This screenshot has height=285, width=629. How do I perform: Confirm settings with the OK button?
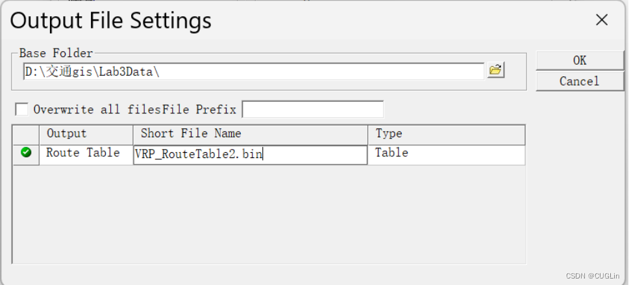[x=580, y=60]
